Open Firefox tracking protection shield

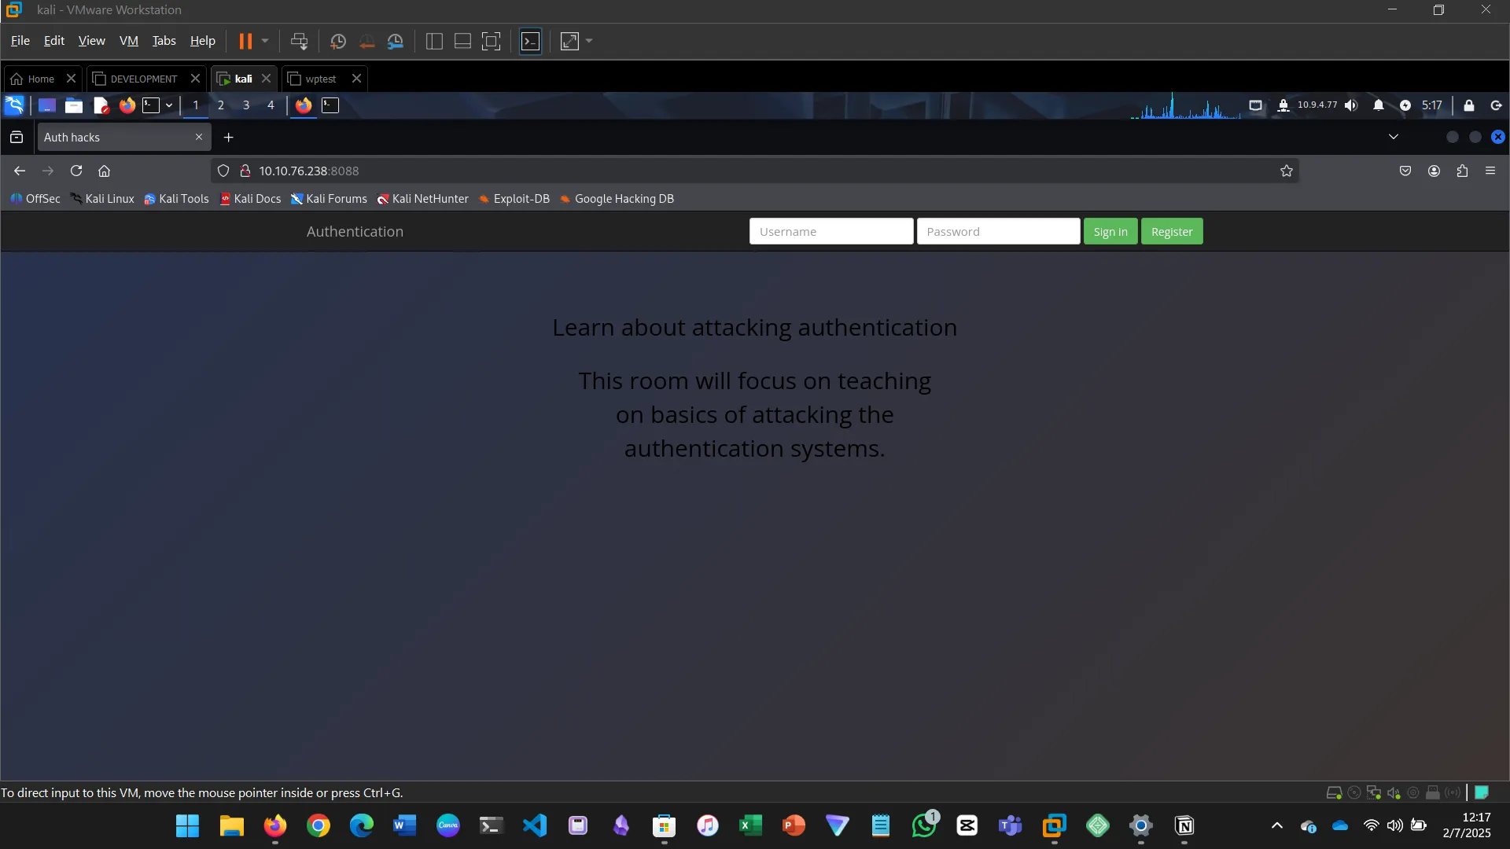[x=223, y=171]
